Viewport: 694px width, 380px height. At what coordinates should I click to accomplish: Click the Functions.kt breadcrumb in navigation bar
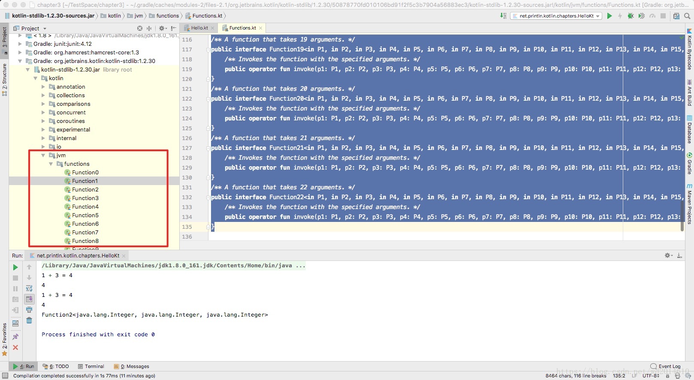[204, 16]
